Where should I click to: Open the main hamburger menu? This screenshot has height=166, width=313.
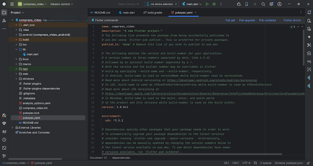[x=12, y=4]
